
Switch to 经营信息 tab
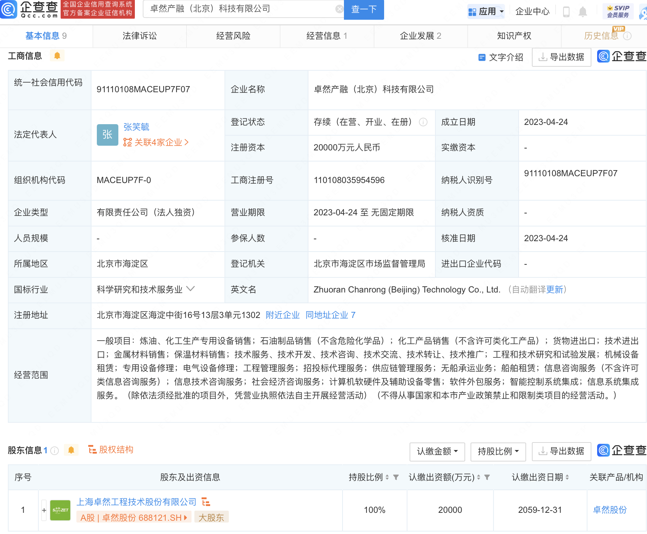(327, 36)
